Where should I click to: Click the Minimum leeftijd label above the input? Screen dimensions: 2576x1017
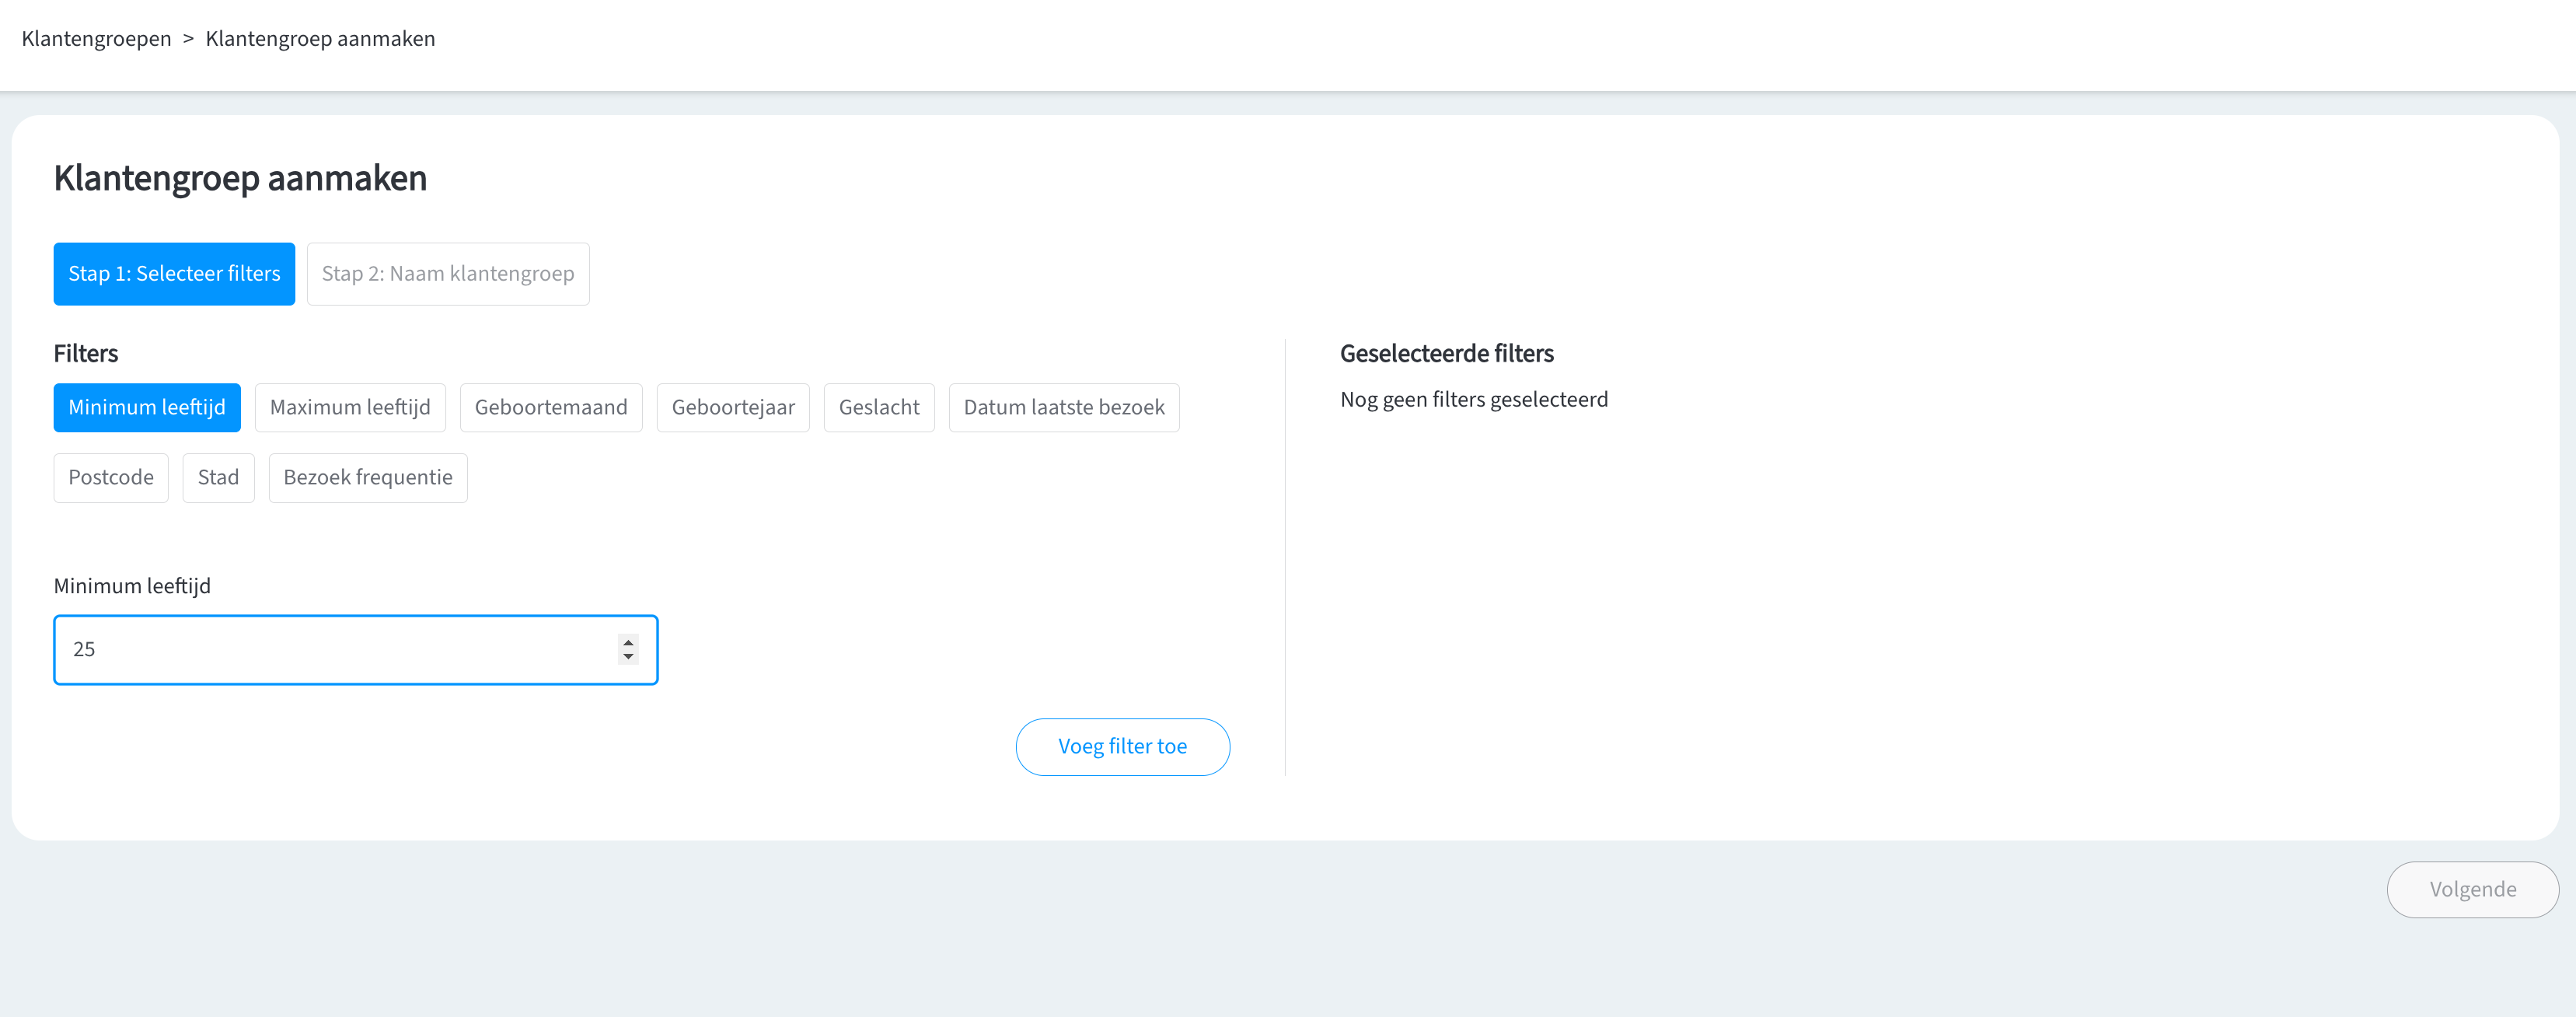click(132, 586)
